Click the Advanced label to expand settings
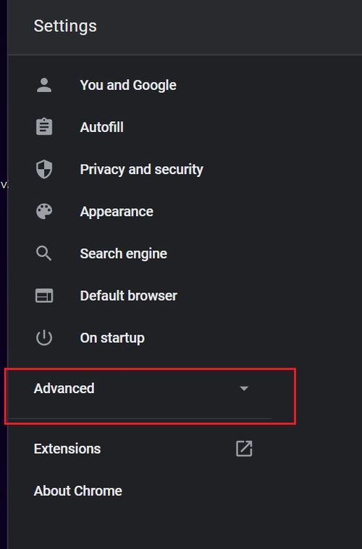 click(x=64, y=388)
